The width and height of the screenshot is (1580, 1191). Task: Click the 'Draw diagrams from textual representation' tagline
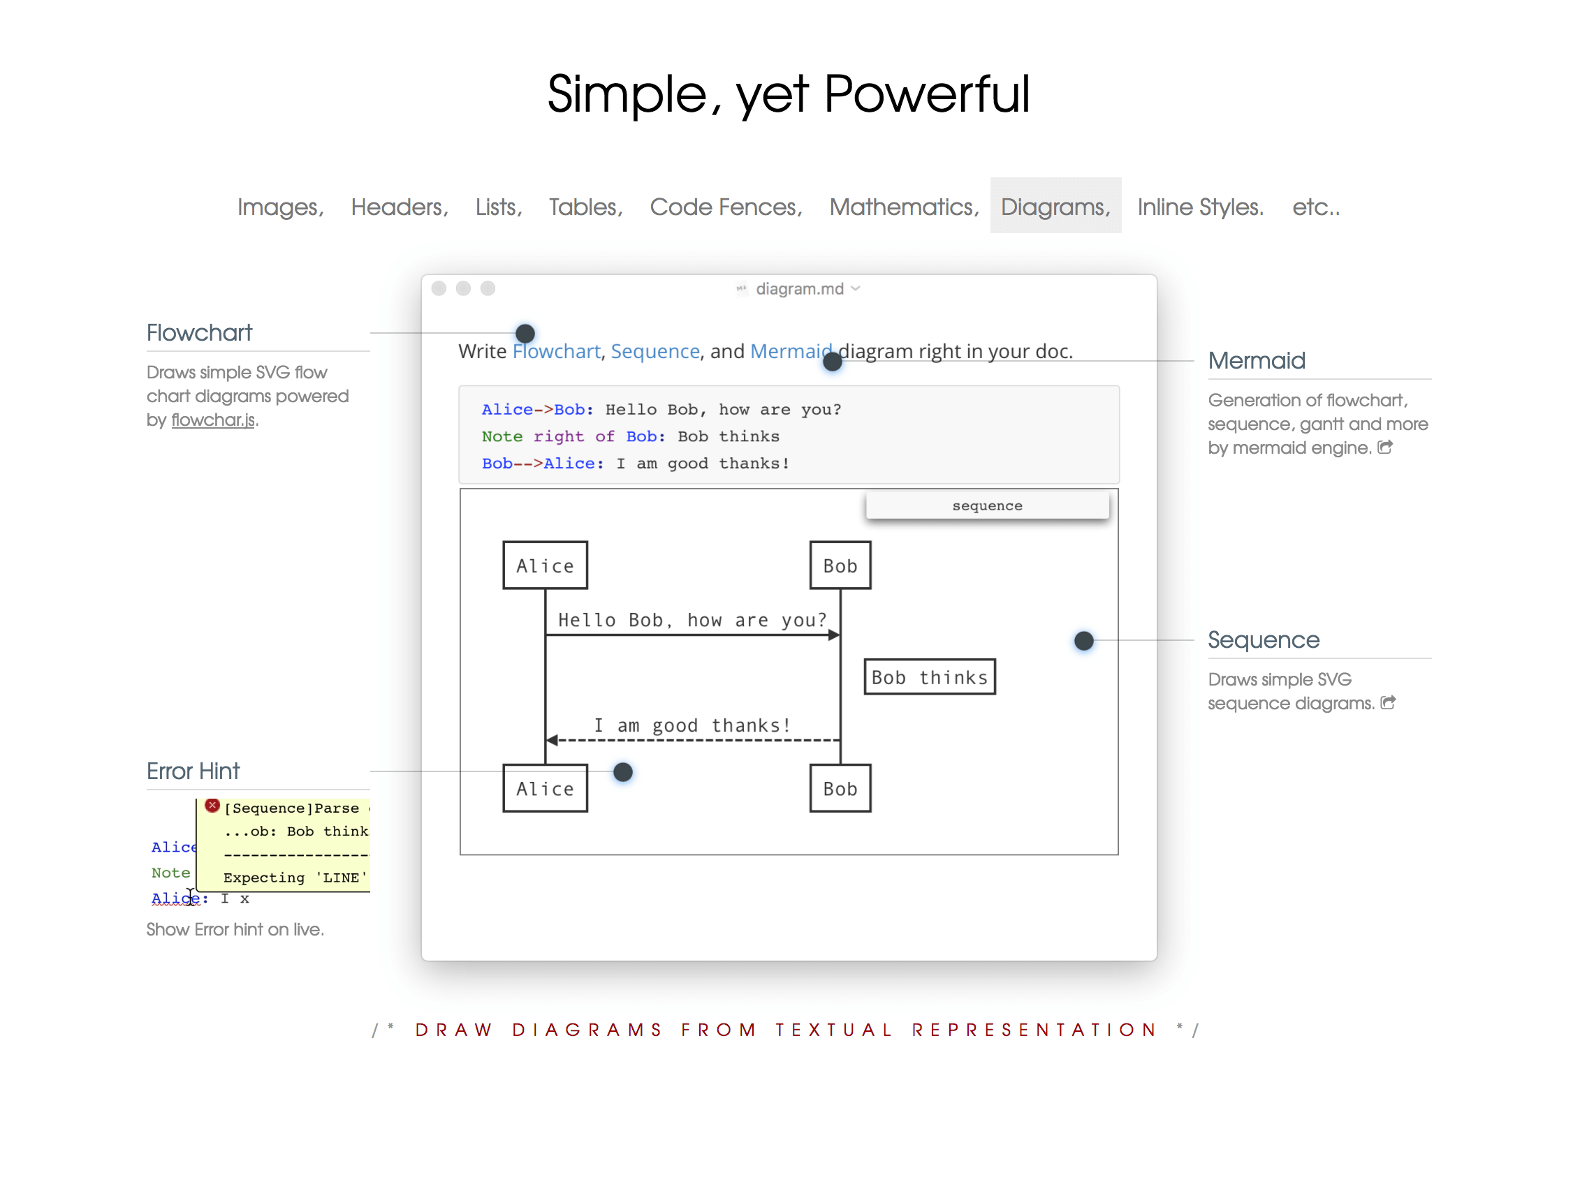tap(786, 1030)
